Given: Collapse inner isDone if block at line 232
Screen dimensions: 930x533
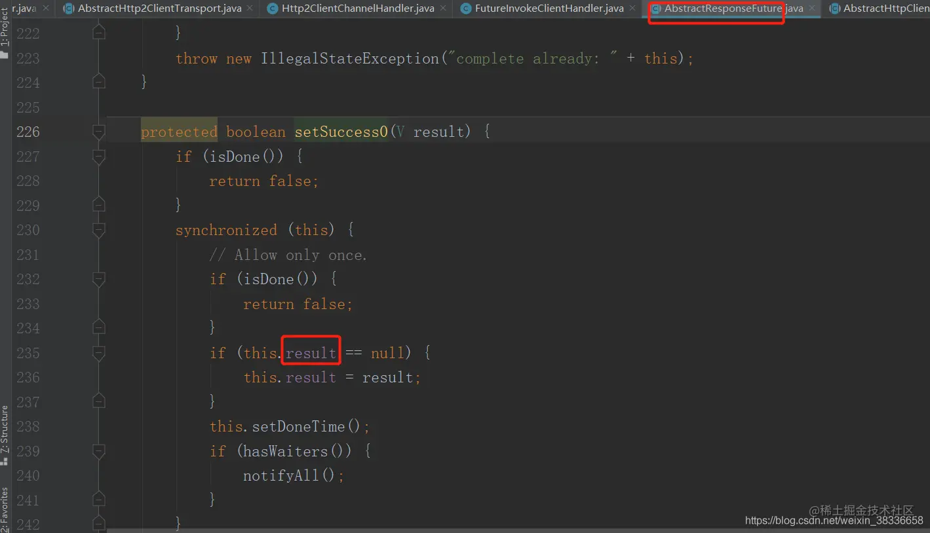Looking at the screenshot, I should pos(99,279).
